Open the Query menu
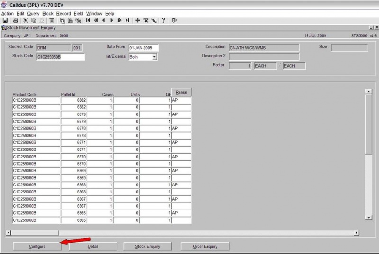This screenshot has height=254, width=379. click(33, 14)
